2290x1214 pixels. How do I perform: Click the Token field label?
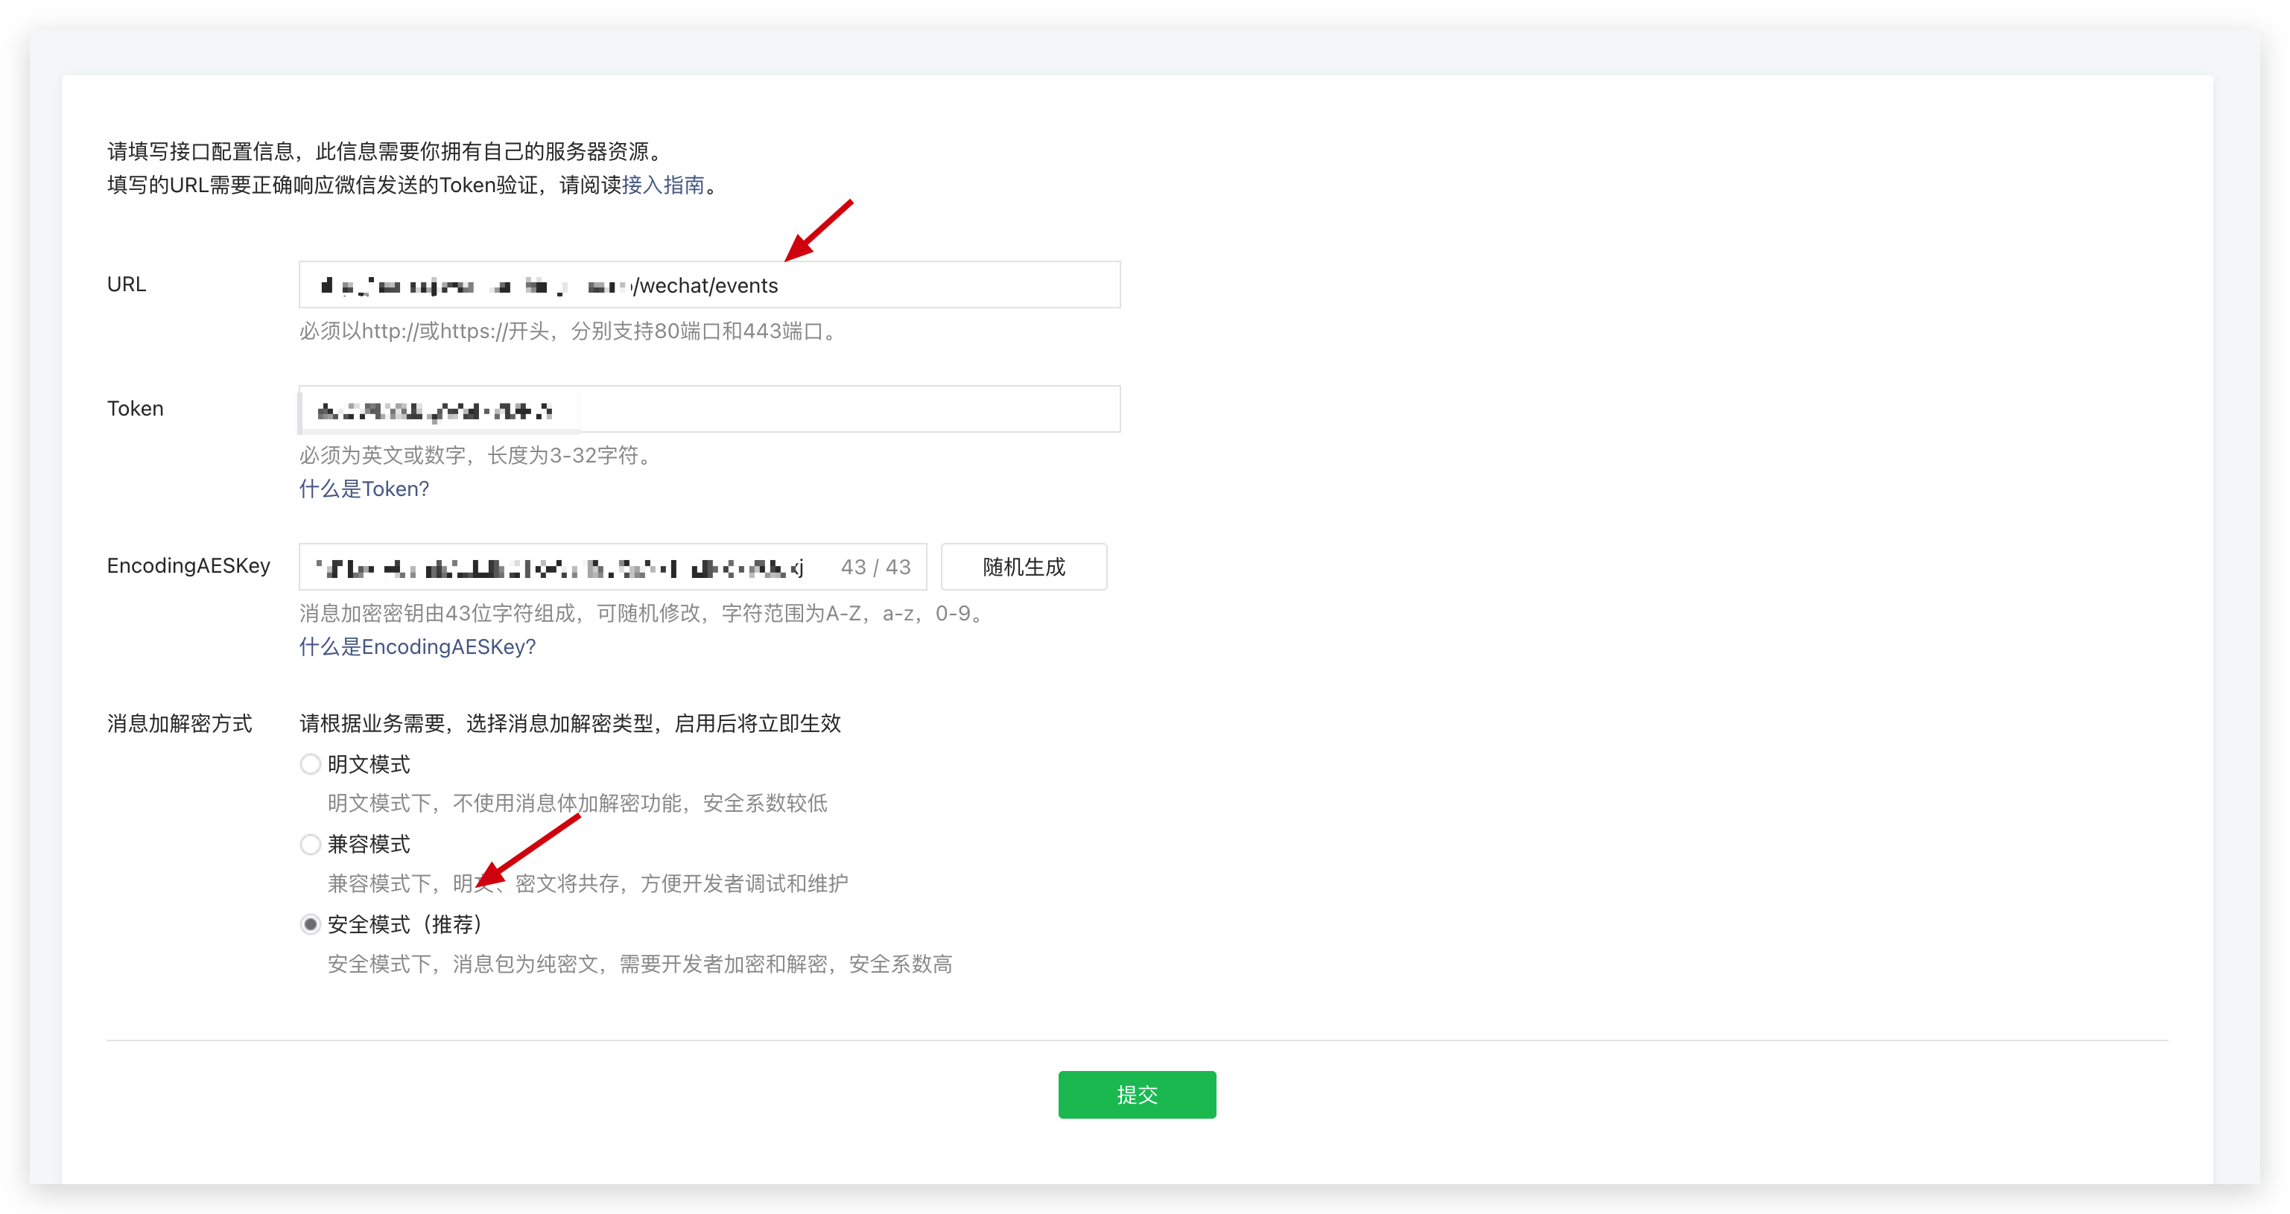(135, 409)
